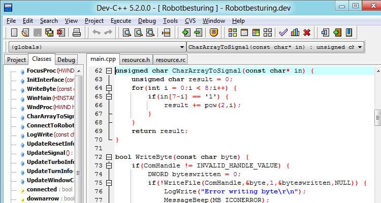The width and height of the screenshot is (381, 203).
Task: Click the Redo arrow icon
Action: tap(108, 32)
